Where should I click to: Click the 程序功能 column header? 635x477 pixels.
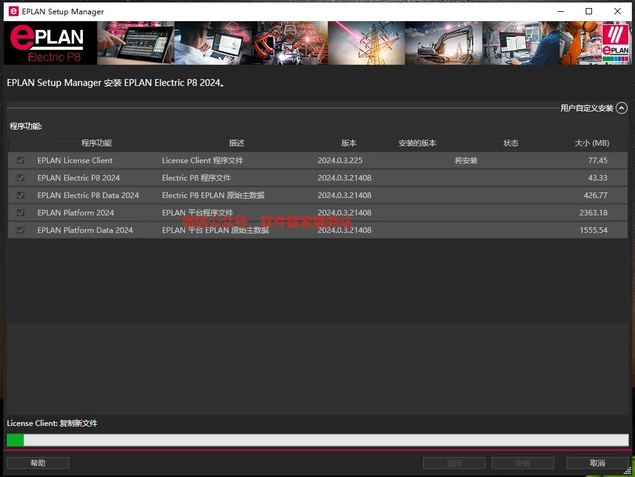click(97, 143)
